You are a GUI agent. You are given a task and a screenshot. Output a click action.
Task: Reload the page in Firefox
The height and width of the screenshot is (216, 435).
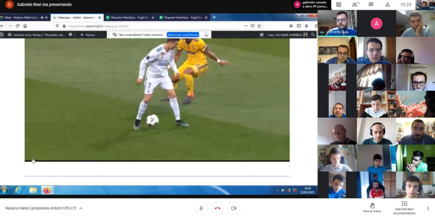coord(17,26)
